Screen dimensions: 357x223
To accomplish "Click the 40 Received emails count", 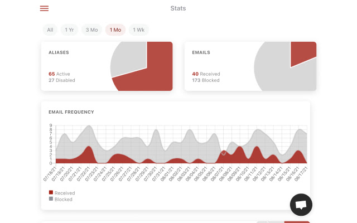I will [x=206, y=74].
